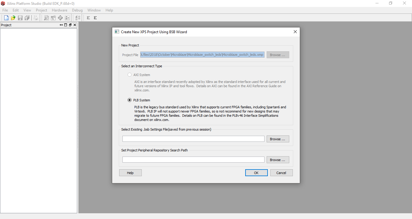
Task: Click the double-arrow icon in Project panel header
Action: click(61, 25)
